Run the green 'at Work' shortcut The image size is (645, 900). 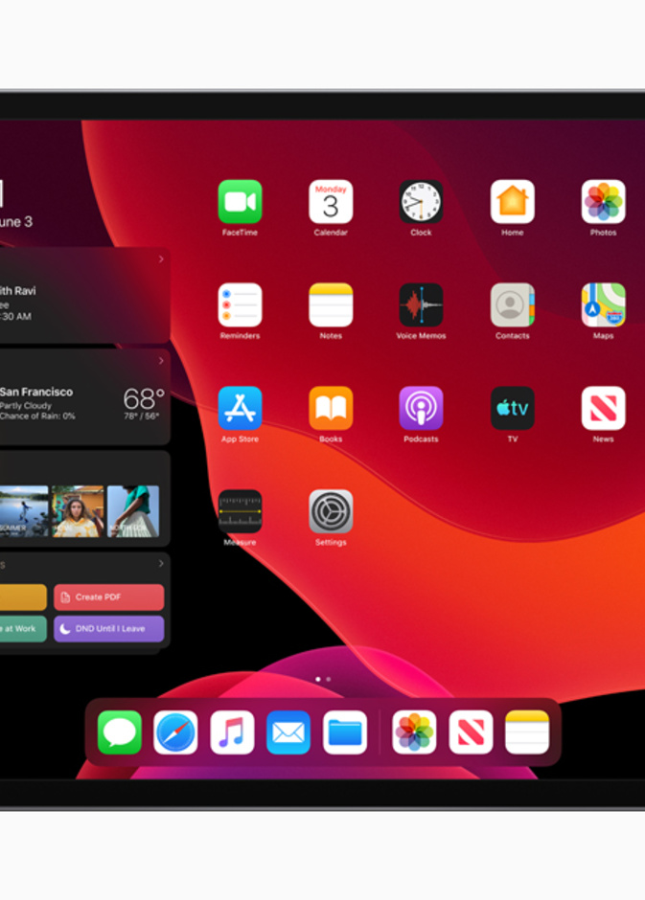[x=23, y=628]
